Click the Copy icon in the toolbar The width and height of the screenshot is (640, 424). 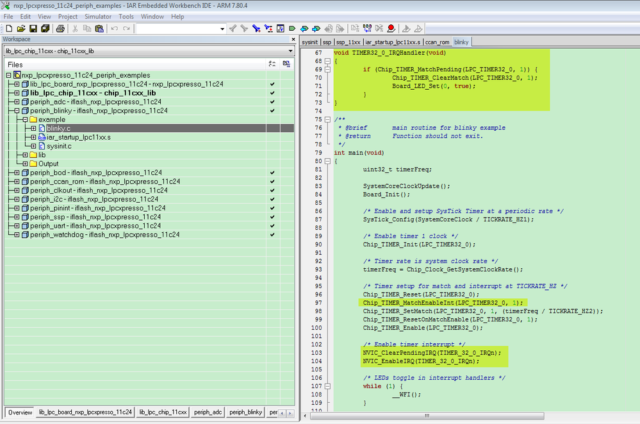tap(87, 29)
